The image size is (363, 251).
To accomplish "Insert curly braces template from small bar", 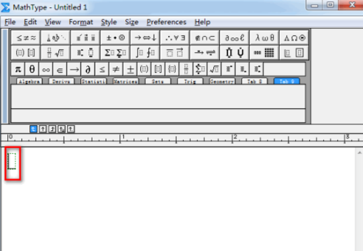I will (172, 69).
